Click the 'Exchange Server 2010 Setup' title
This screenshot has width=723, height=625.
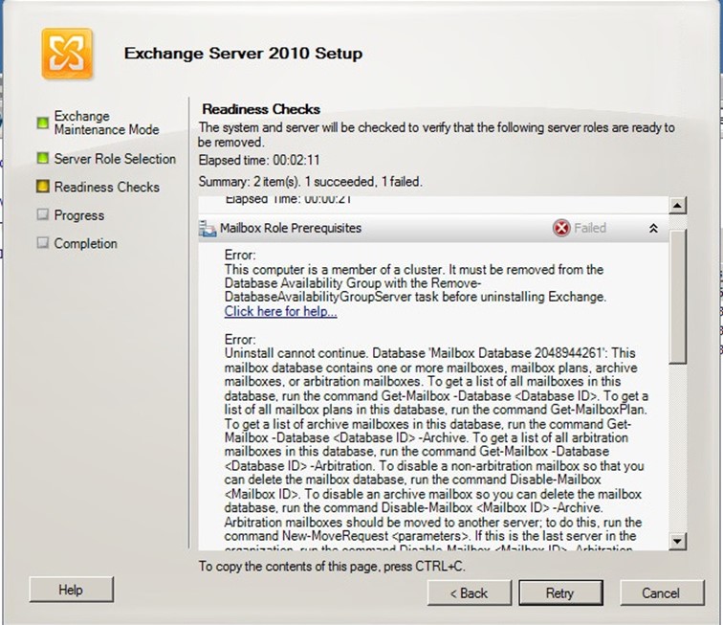pyautogui.click(x=243, y=53)
